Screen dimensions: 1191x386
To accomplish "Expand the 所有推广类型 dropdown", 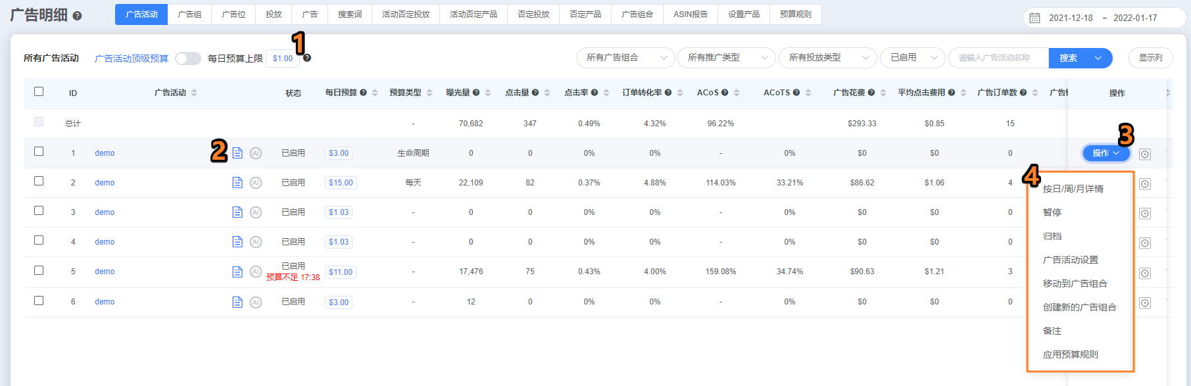I will [x=726, y=58].
